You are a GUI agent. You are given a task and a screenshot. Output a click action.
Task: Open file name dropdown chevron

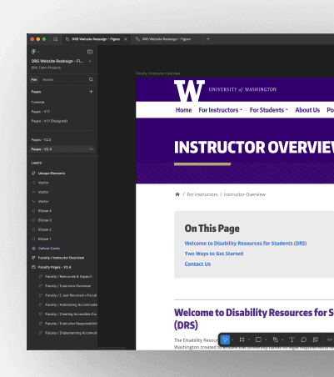tap(90, 61)
